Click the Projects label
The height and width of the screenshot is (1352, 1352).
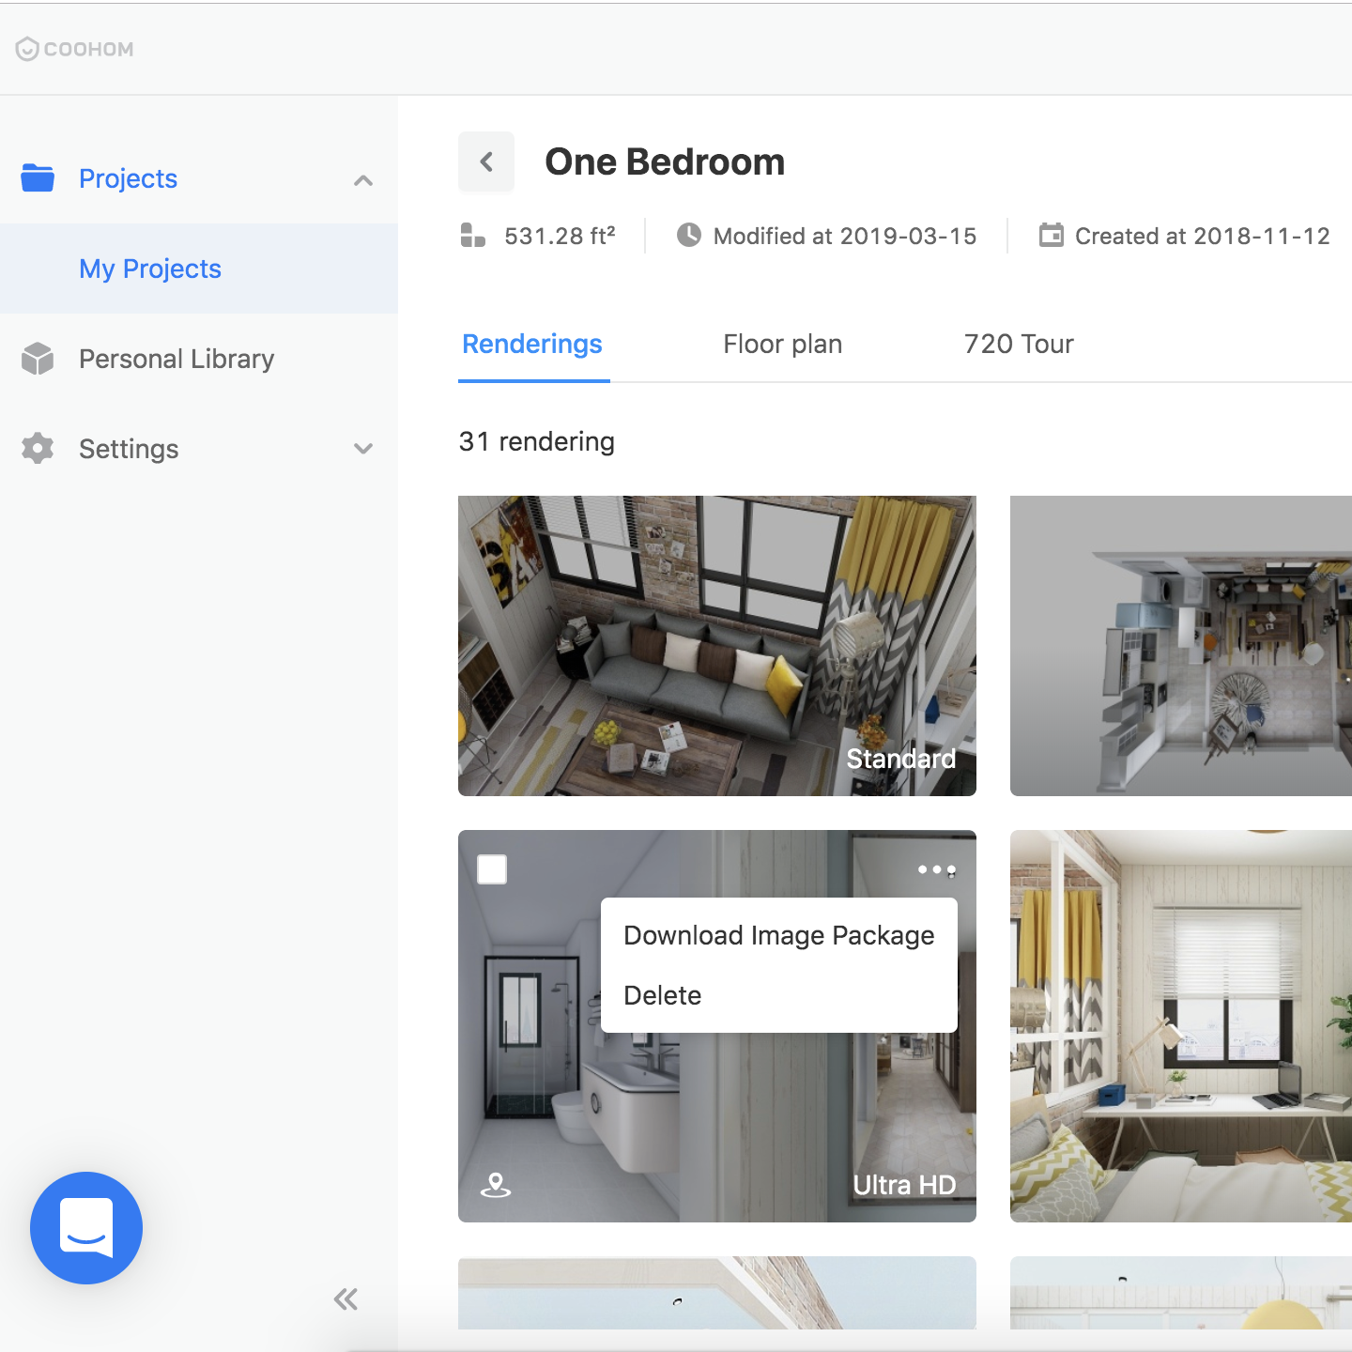[128, 178]
